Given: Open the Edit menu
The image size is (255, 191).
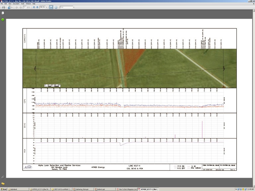Looking at the screenshot, I should pos(6,4).
